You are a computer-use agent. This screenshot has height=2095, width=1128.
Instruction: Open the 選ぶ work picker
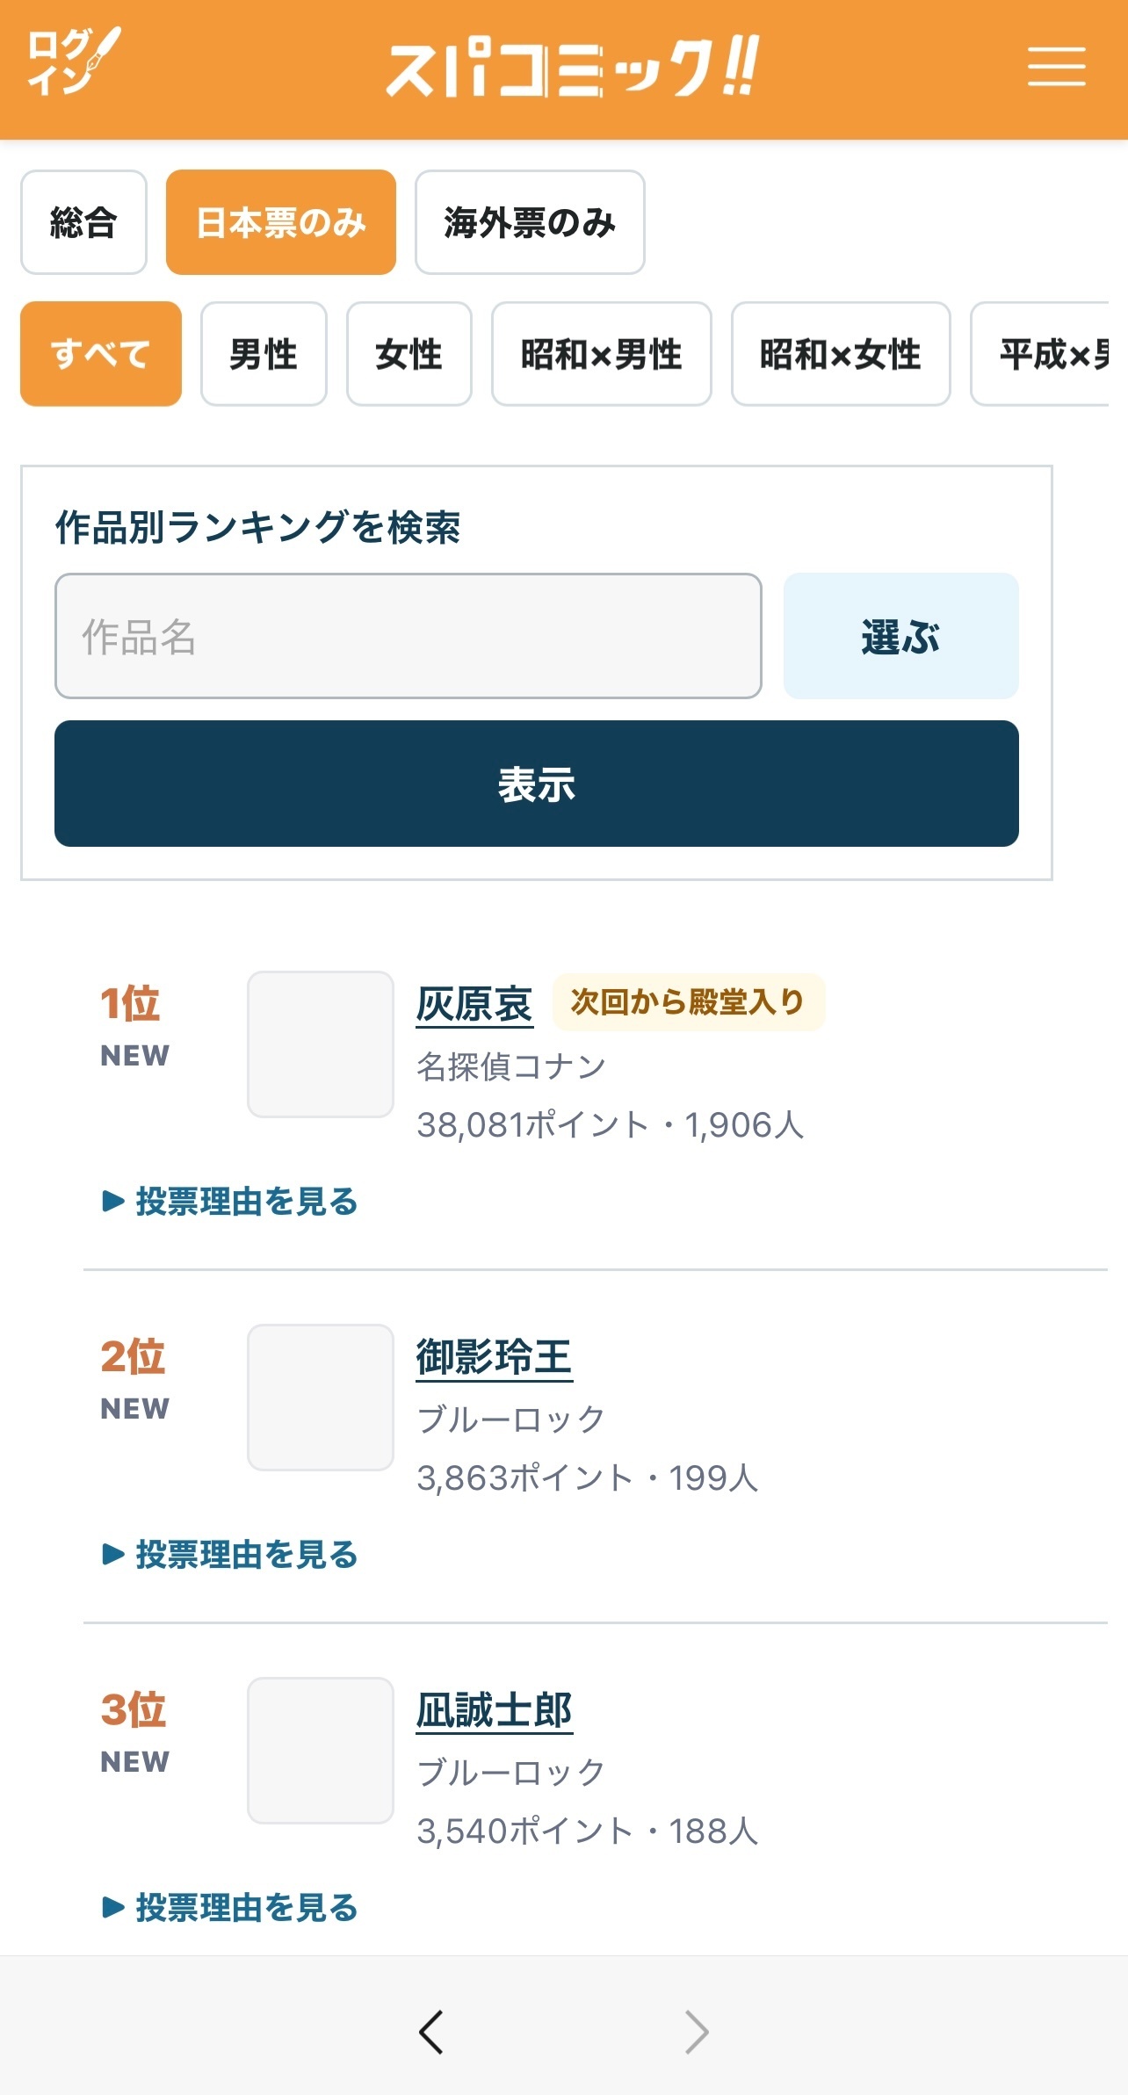pos(901,636)
